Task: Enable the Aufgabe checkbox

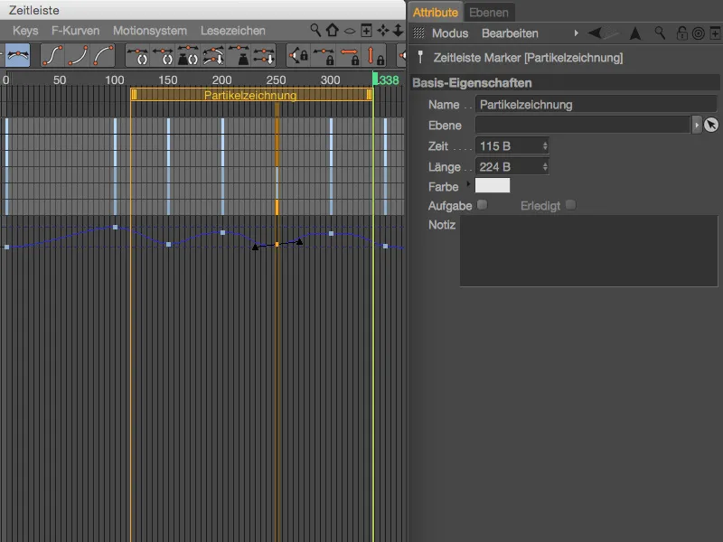Action: click(483, 205)
